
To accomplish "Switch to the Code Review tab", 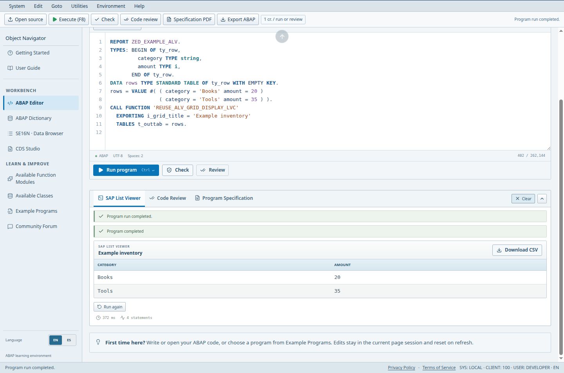I will click(168, 198).
